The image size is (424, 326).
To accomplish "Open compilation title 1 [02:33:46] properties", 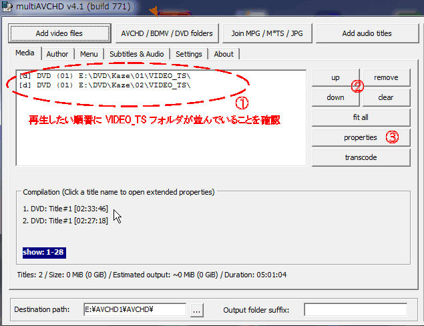I will (65, 209).
